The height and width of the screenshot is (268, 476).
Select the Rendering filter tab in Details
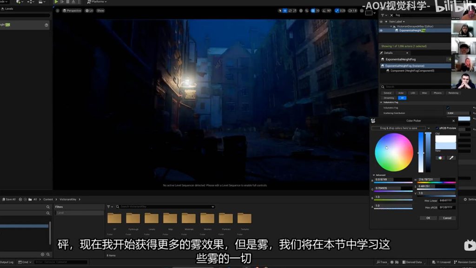coord(453,93)
